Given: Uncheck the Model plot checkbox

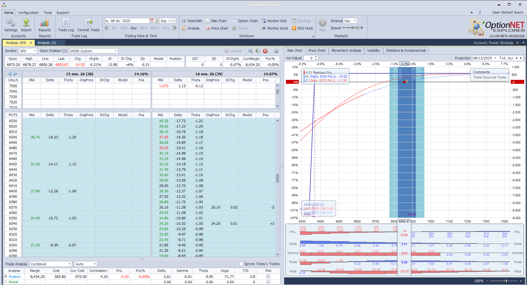Looking at the screenshot, I should pyautogui.click(x=268, y=282).
